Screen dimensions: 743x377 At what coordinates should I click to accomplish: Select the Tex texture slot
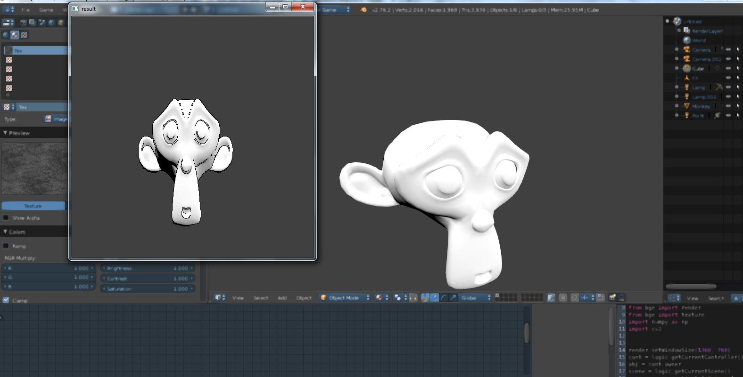click(35, 50)
